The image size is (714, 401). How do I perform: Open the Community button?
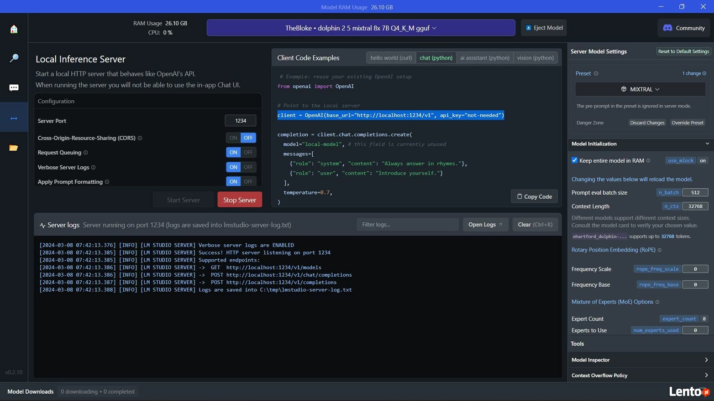684,28
